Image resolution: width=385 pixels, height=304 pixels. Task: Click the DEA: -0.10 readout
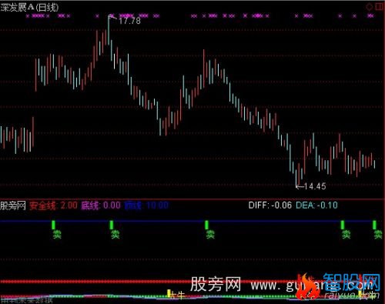pos(316,205)
